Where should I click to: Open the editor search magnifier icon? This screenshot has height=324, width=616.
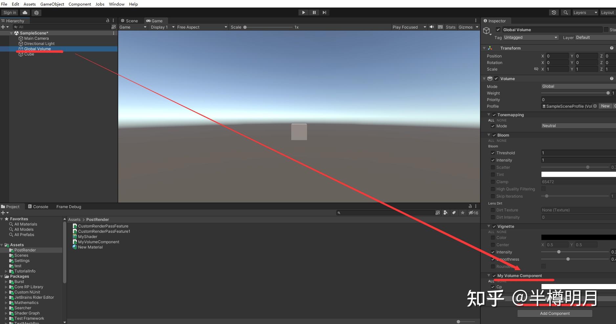pos(565,12)
